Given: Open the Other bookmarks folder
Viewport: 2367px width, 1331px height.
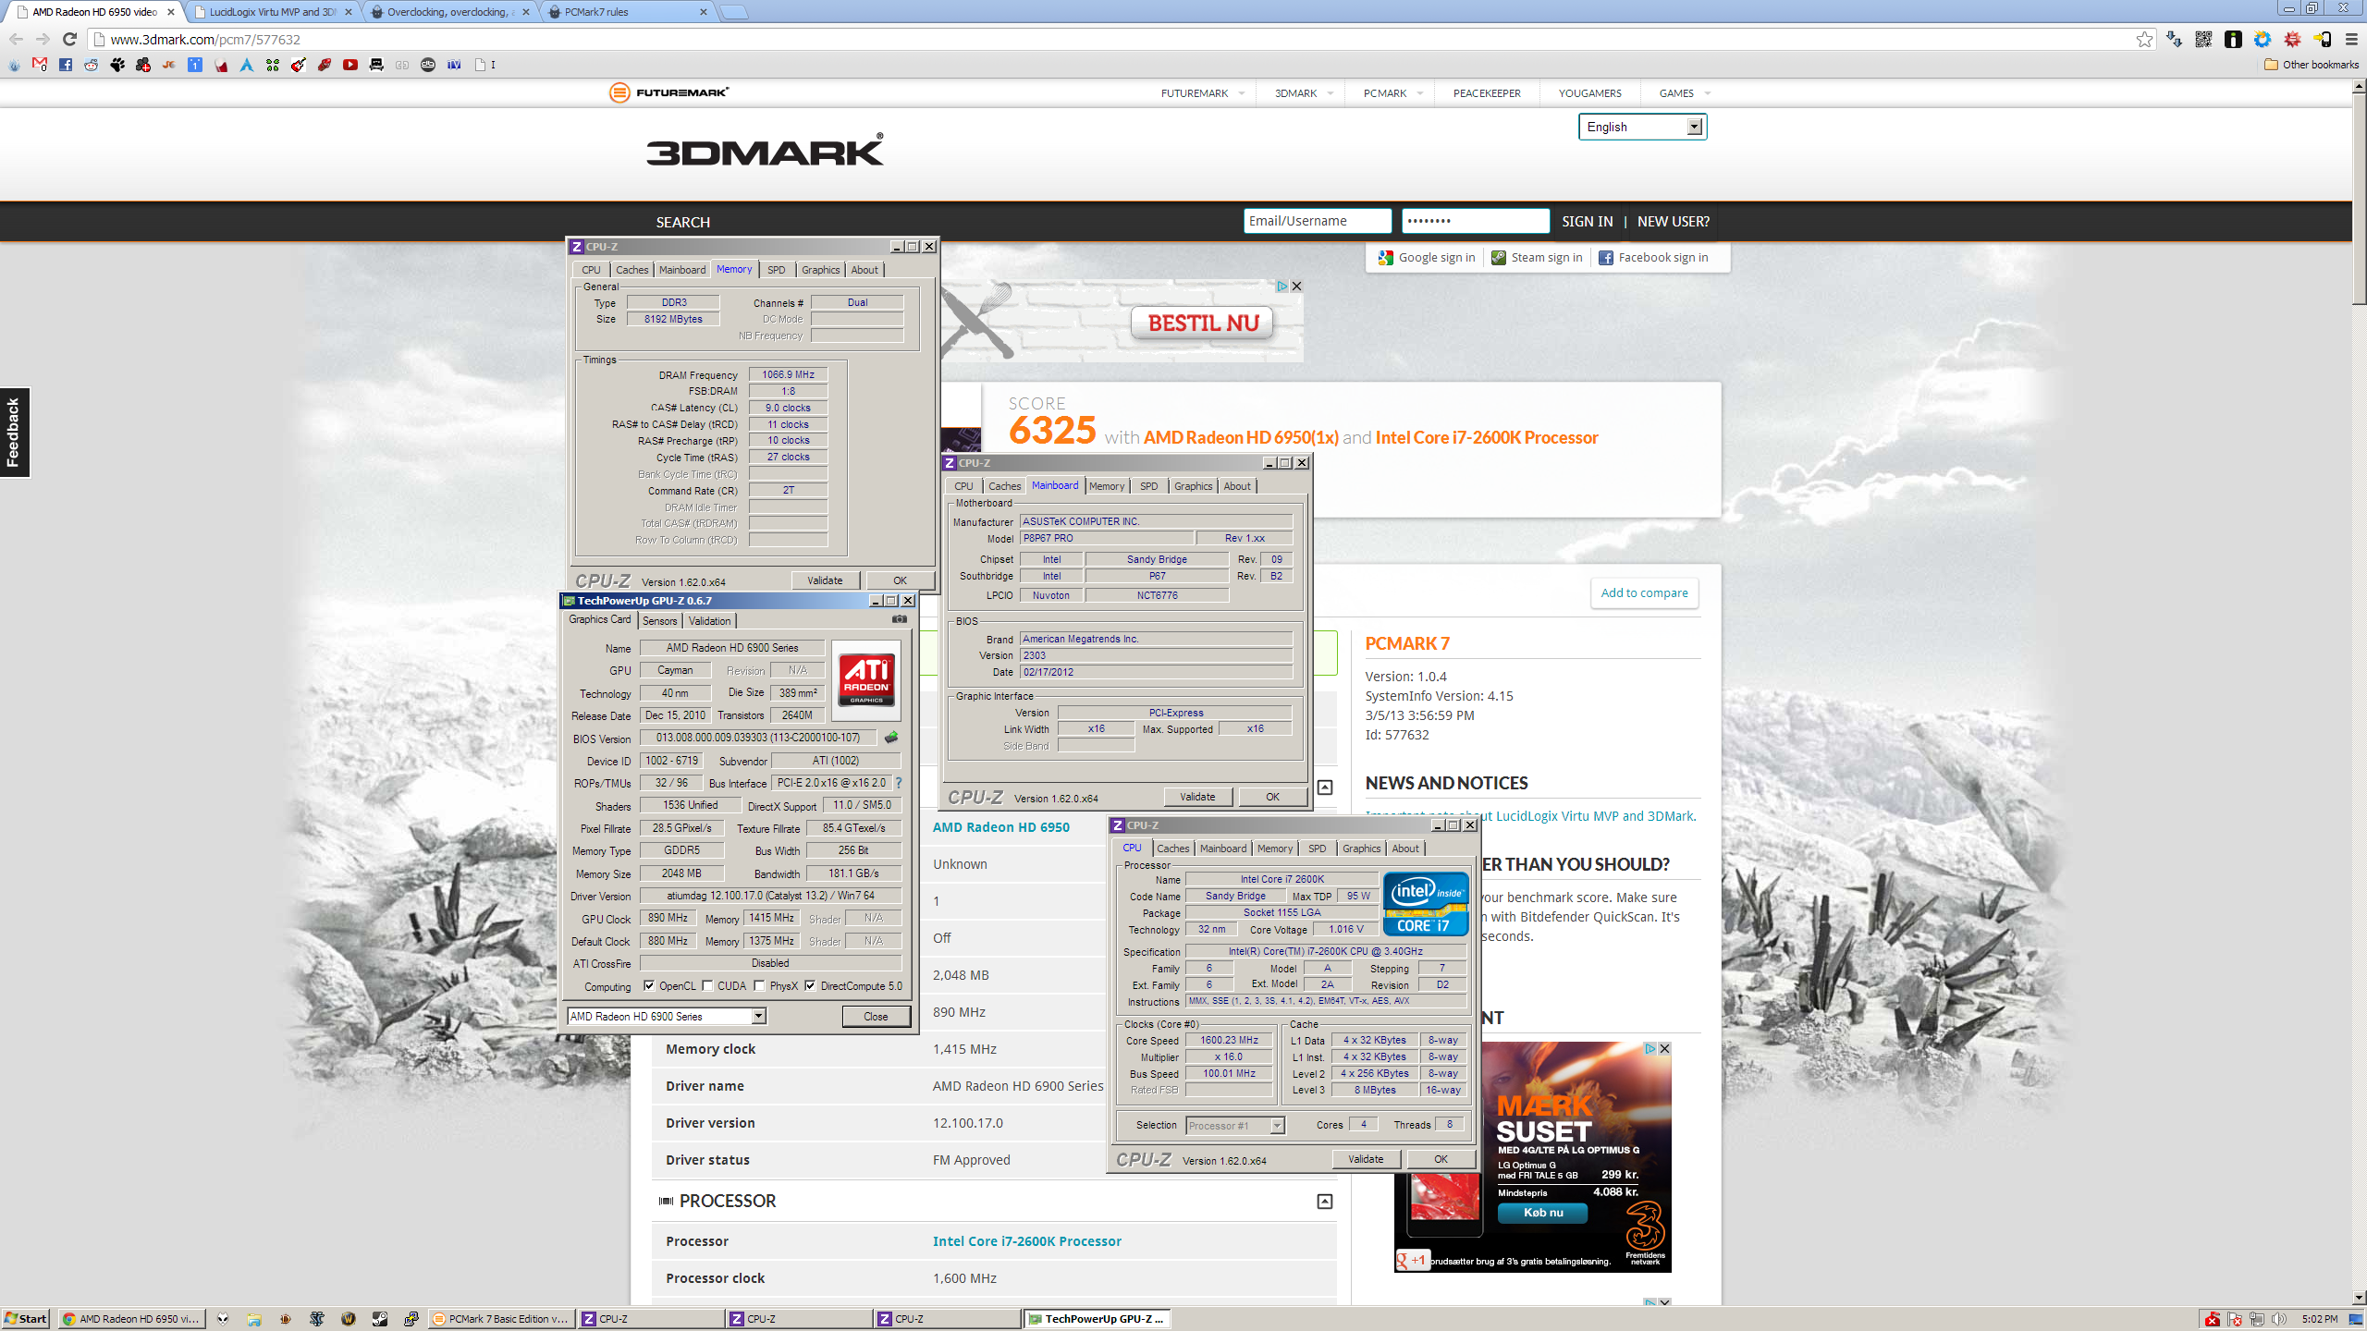Looking at the screenshot, I should pos(2312,65).
